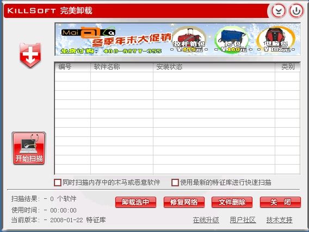
Task: Sort list by 类别 column header
Action: point(288,67)
